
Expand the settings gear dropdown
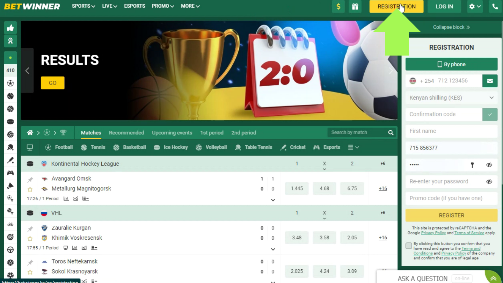(475, 6)
